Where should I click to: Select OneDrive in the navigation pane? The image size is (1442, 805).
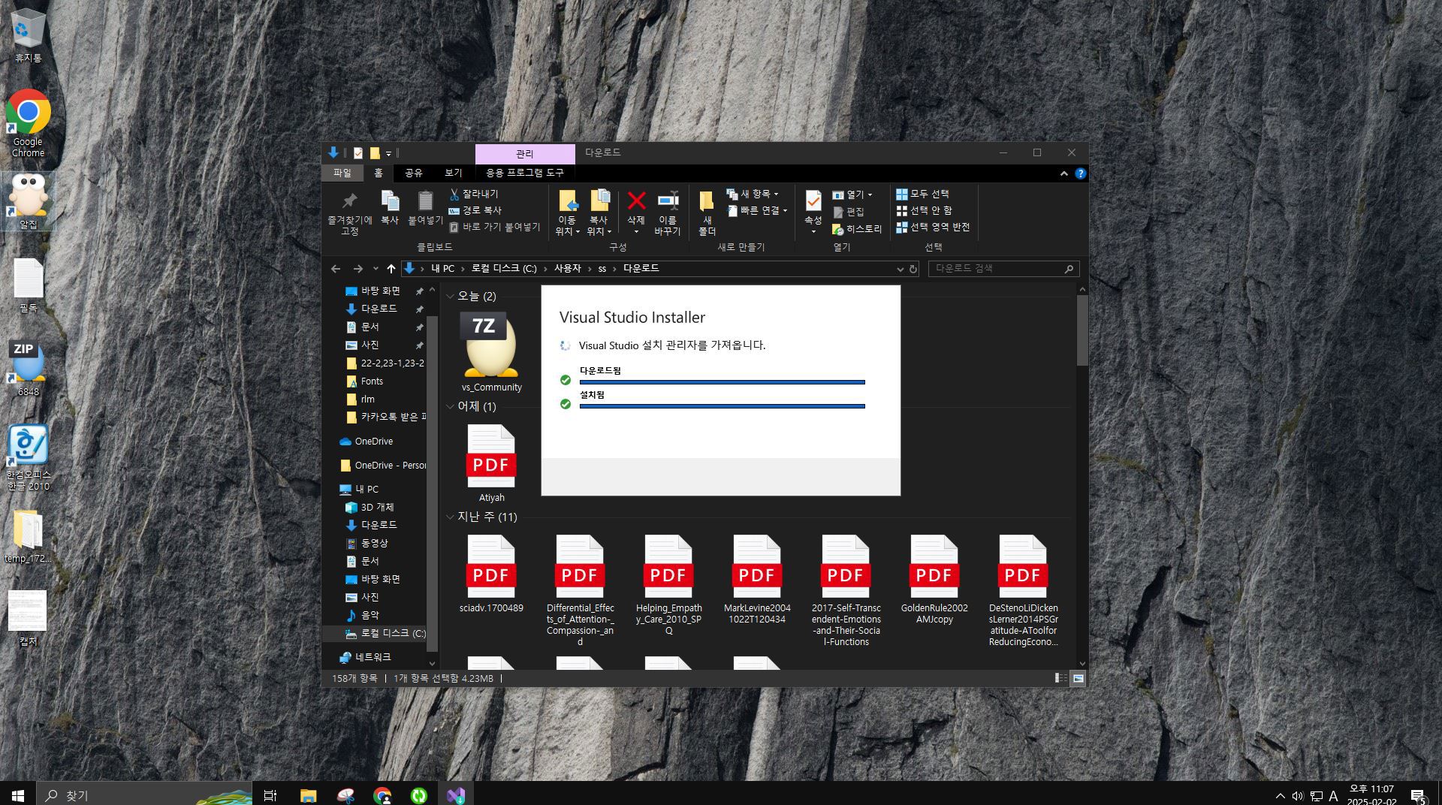pos(374,442)
